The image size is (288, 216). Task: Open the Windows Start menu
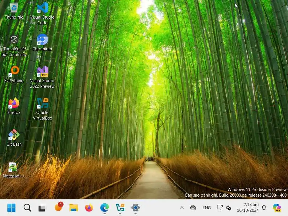tap(11, 208)
